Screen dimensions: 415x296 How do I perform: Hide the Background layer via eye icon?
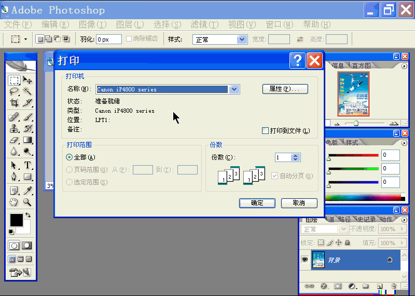point(305,260)
